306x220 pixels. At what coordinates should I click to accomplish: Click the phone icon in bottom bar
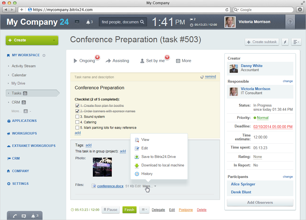[15, 216]
